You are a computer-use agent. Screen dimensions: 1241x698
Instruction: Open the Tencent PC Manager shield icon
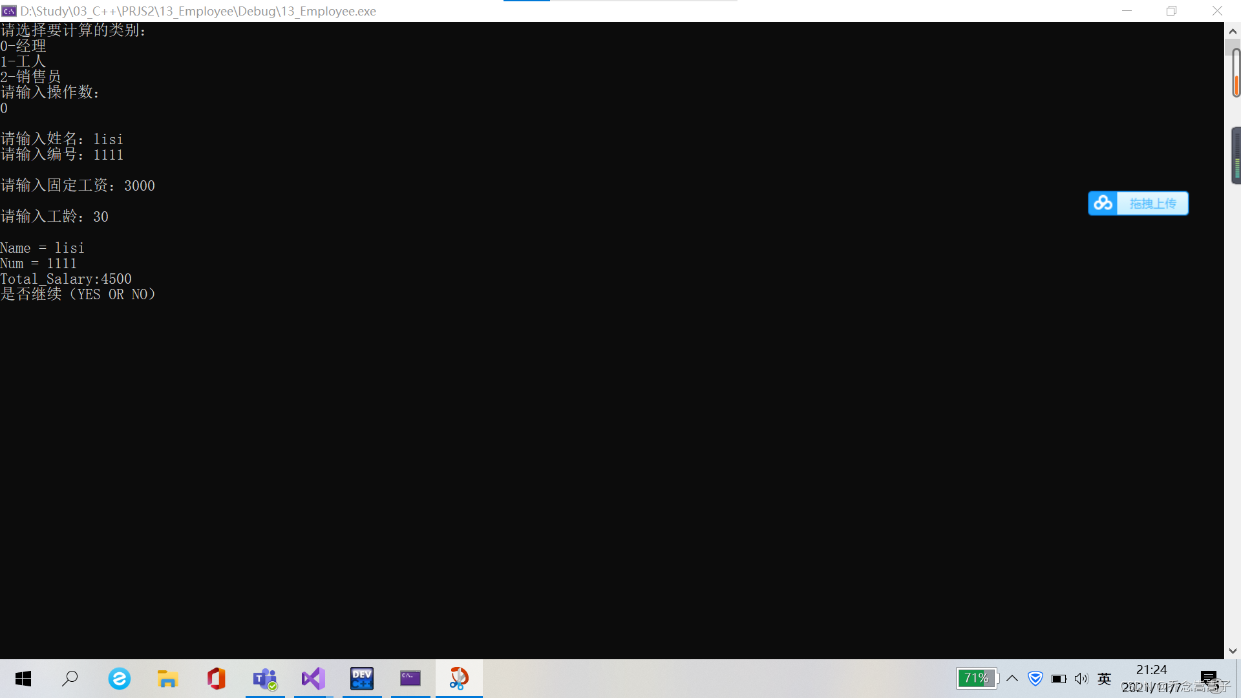[x=1035, y=679]
